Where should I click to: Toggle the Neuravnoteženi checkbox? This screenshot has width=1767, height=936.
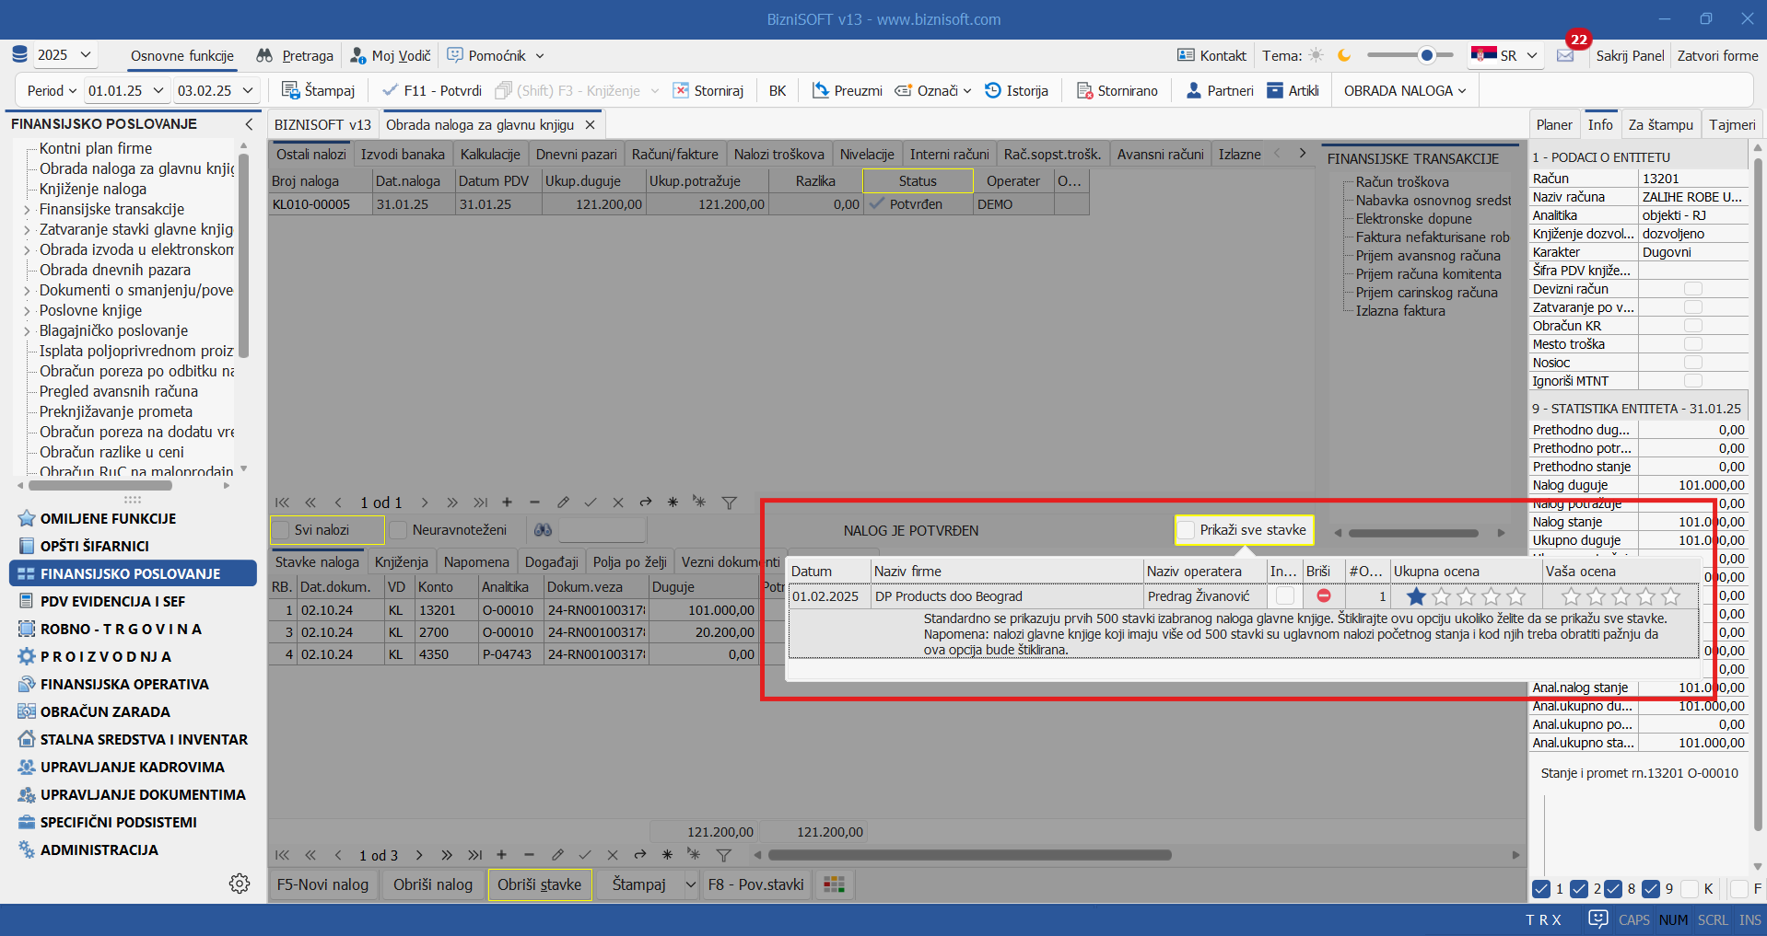click(399, 530)
